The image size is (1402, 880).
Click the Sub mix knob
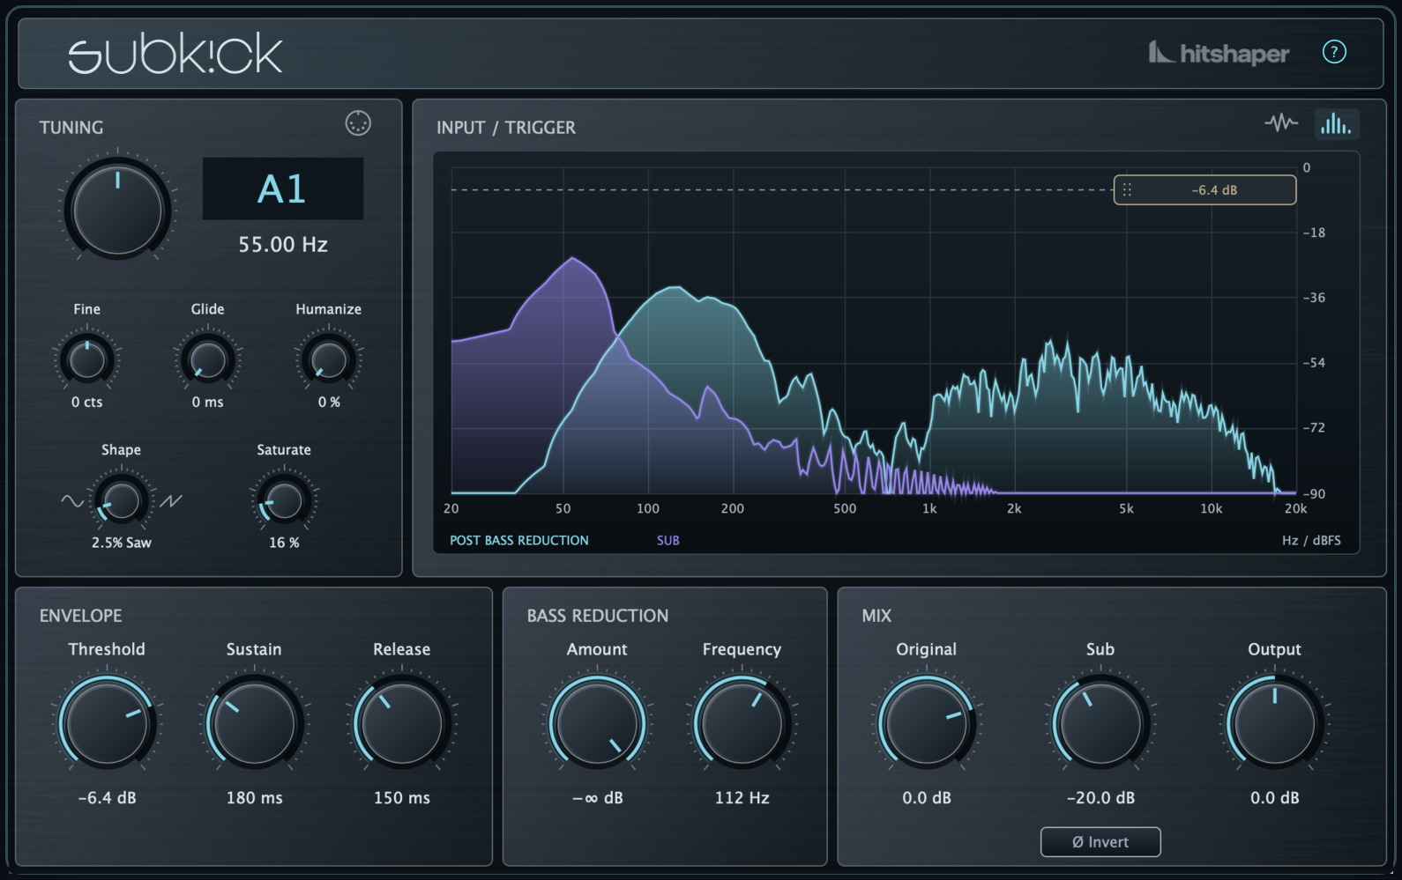pyautogui.click(x=1100, y=723)
